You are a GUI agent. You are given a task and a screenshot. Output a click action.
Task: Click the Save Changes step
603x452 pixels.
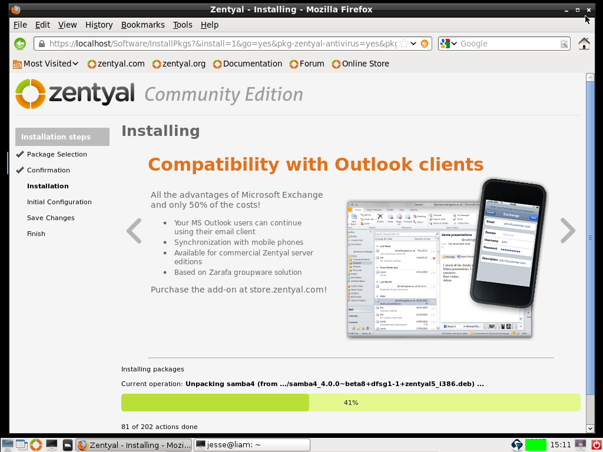51,218
